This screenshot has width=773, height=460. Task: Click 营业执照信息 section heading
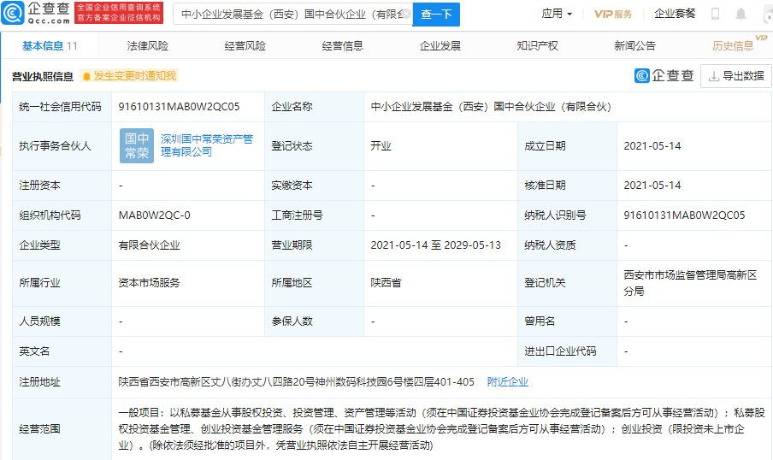(43, 76)
